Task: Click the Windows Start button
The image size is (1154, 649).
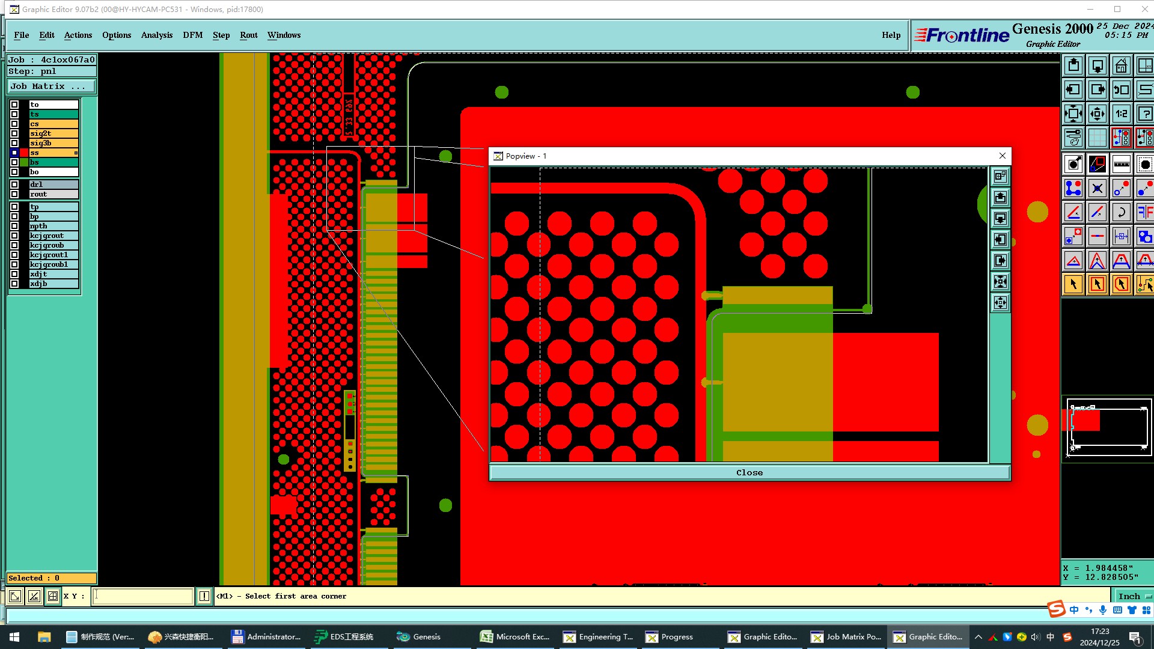Action: 14,637
